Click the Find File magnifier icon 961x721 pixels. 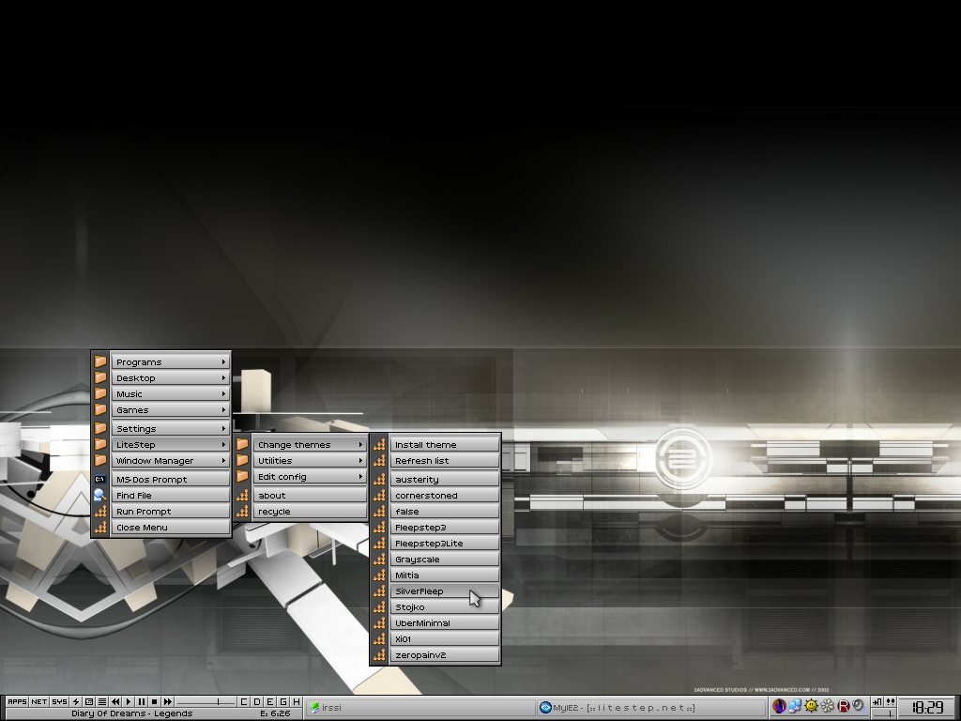100,496
